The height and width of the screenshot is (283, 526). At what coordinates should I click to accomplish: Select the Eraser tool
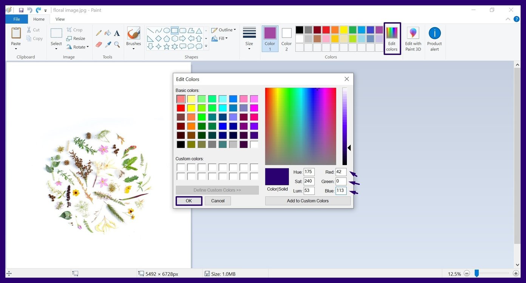coord(99,44)
